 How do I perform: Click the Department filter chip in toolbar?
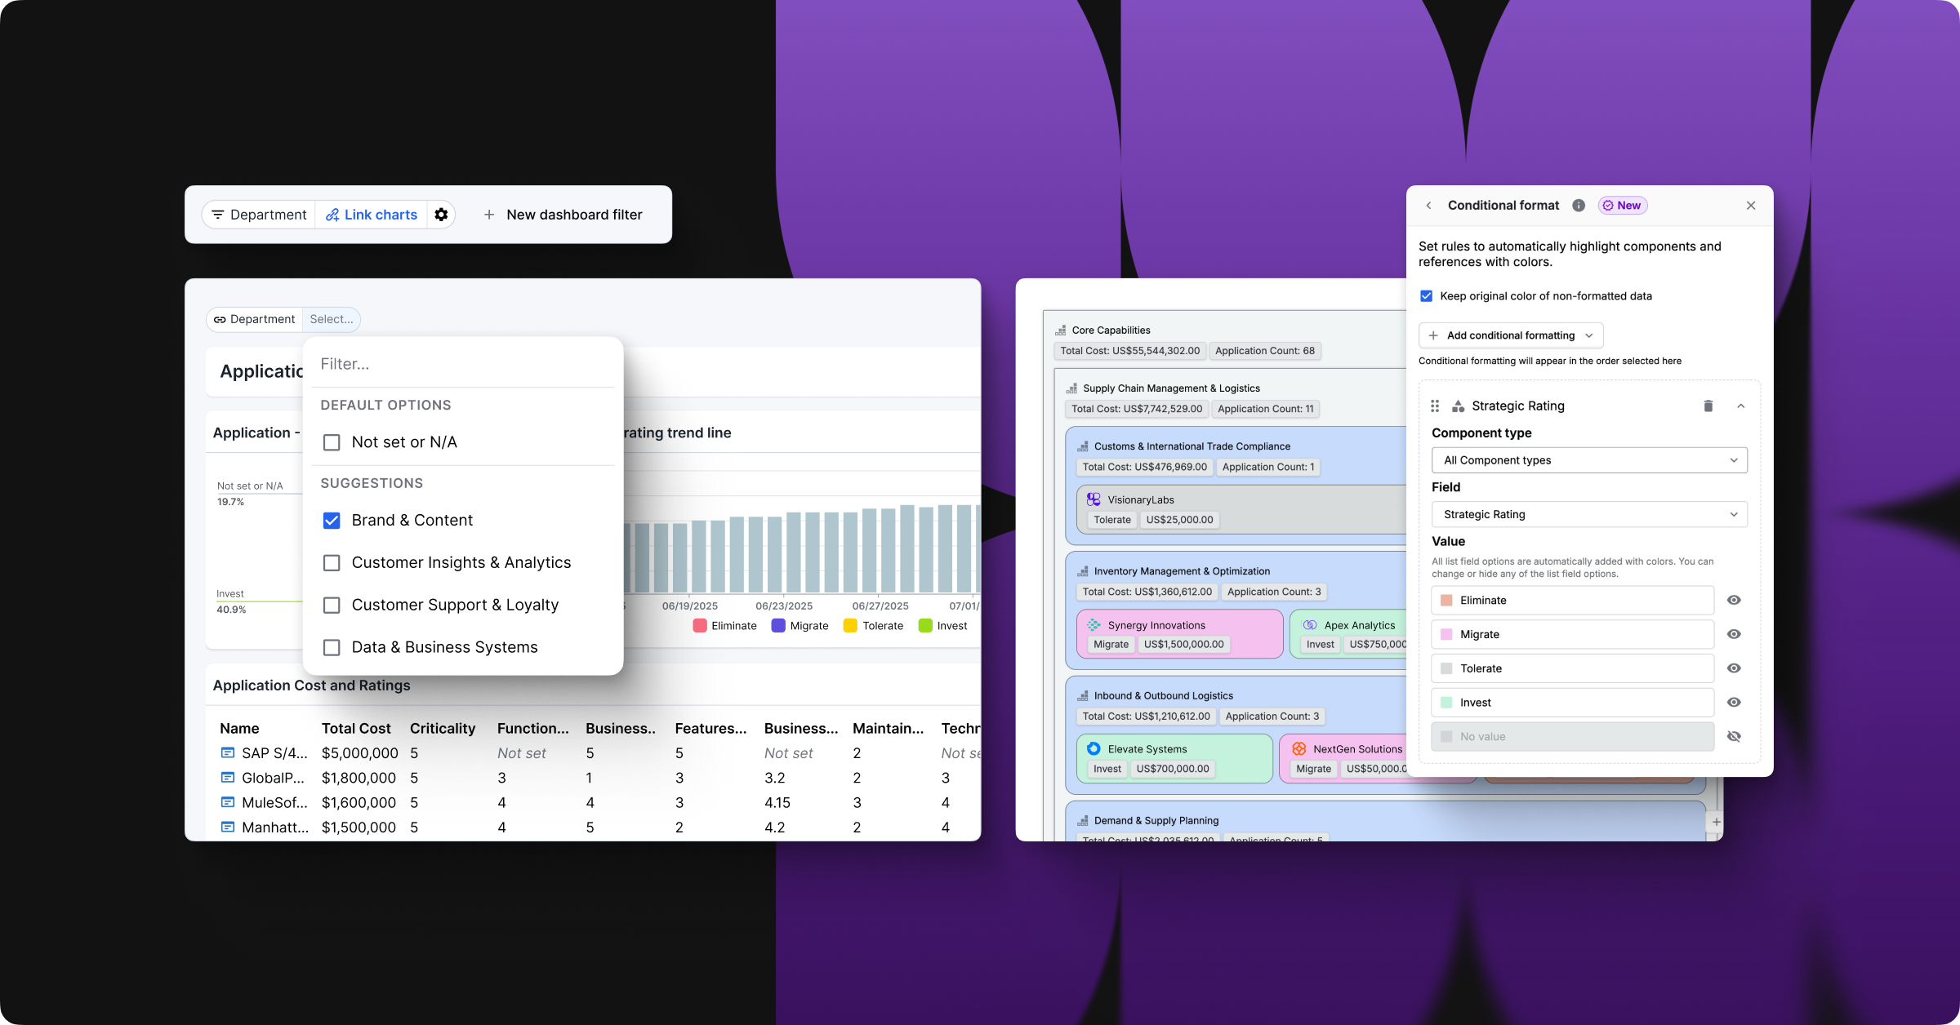click(x=259, y=215)
